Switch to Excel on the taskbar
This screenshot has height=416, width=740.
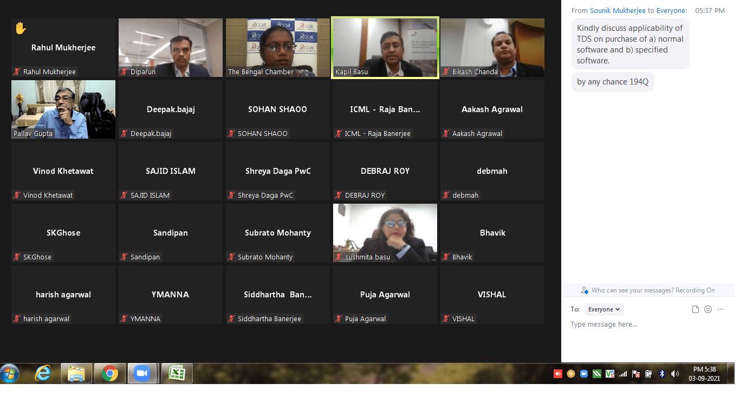click(x=177, y=374)
